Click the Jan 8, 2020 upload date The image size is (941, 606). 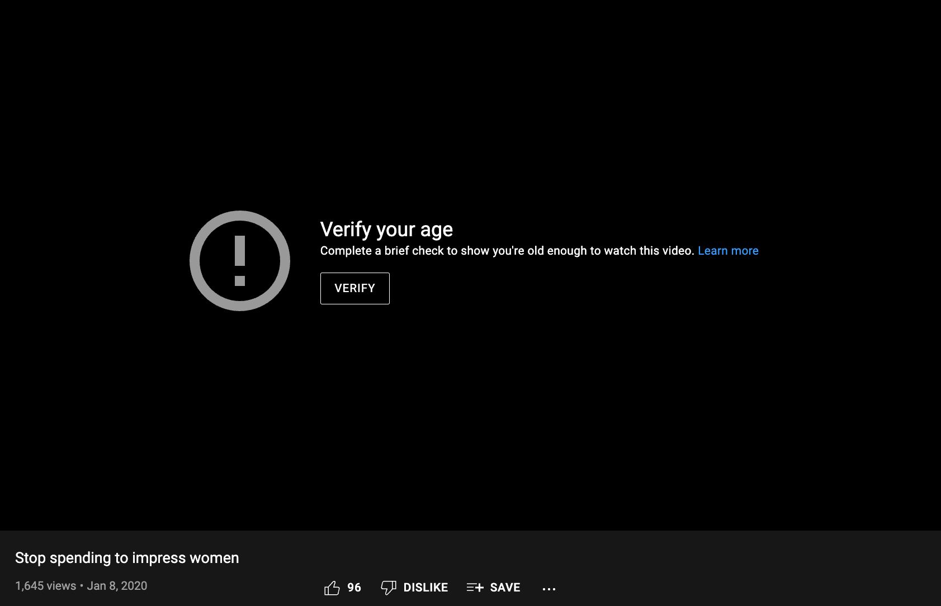(x=117, y=586)
